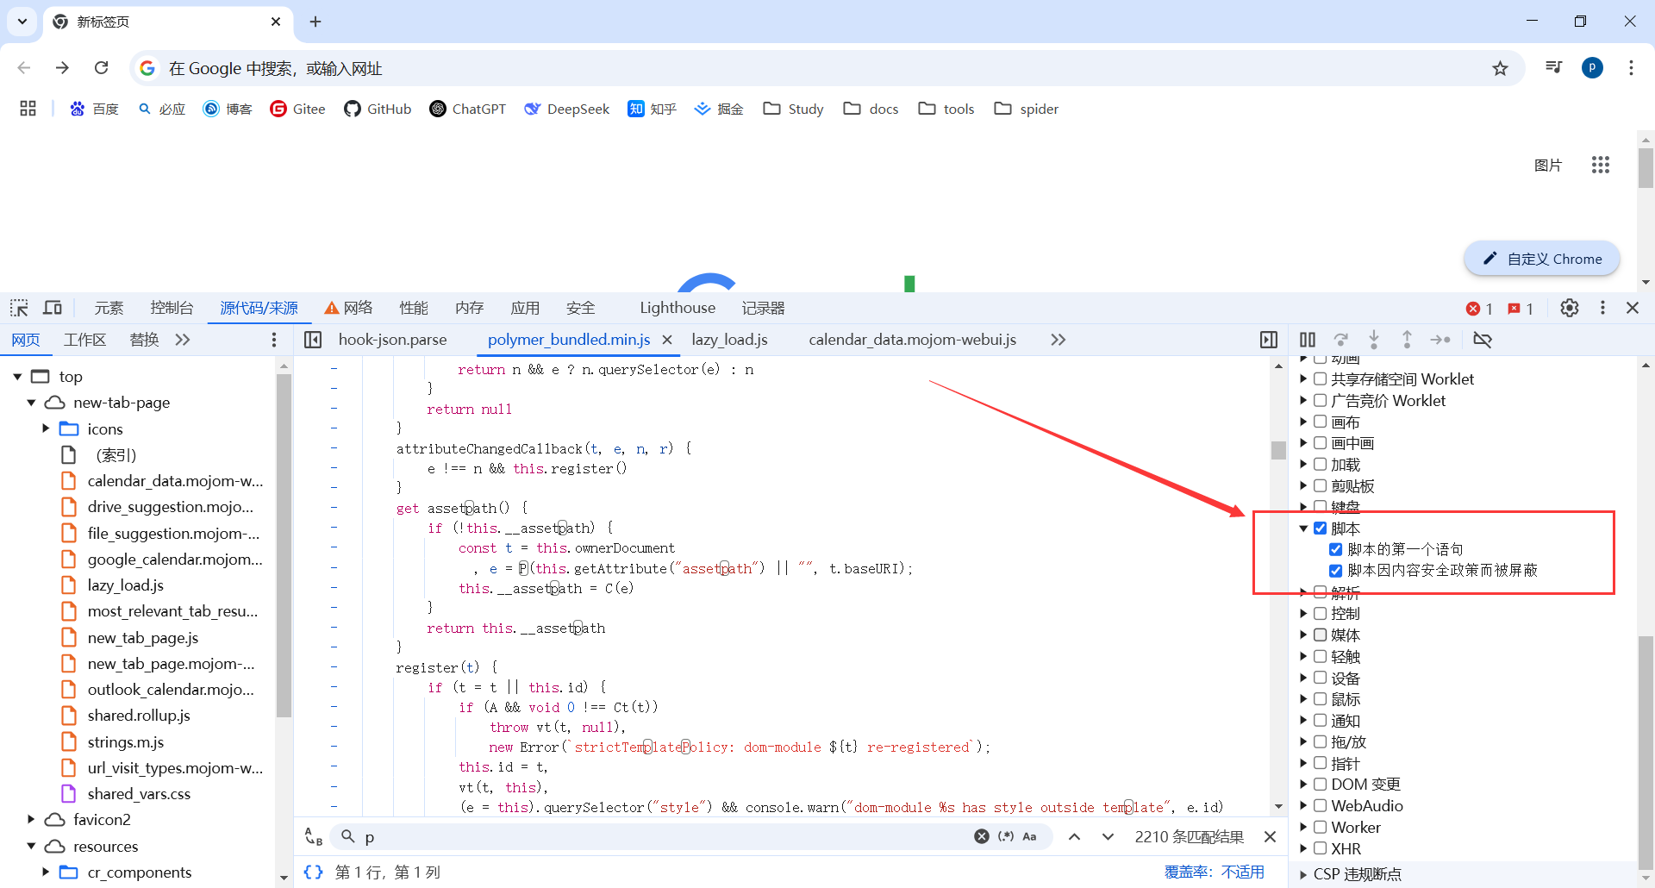Click the step over debugger button
1655x888 pixels.
pos(1340,340)
